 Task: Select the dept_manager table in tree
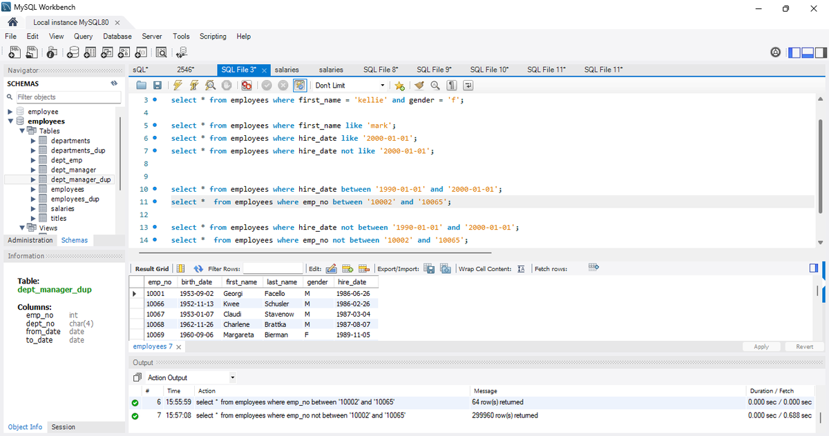73,170
